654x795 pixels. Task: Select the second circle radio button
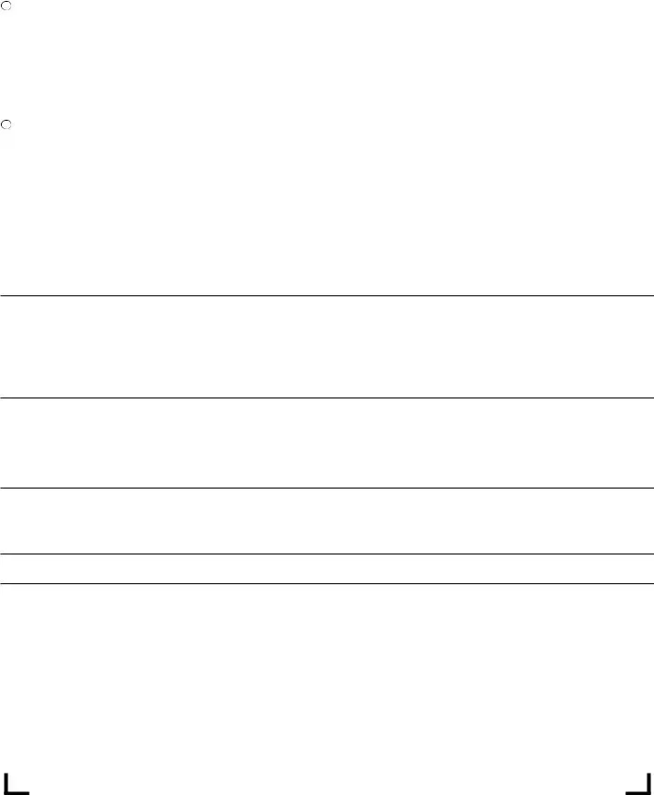click(x=6, y=124)
